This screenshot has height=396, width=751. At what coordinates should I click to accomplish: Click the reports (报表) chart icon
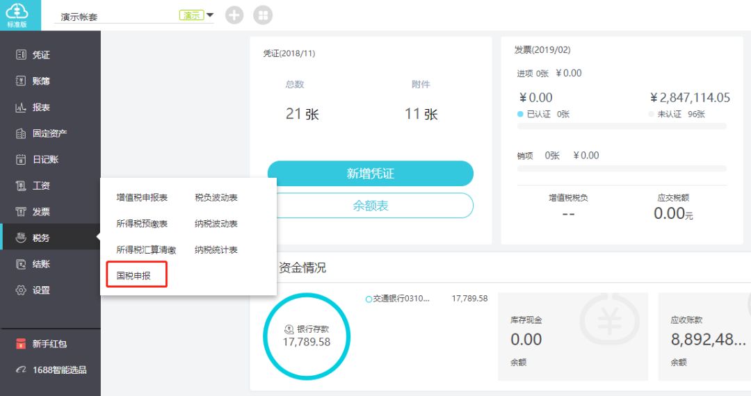21,108
